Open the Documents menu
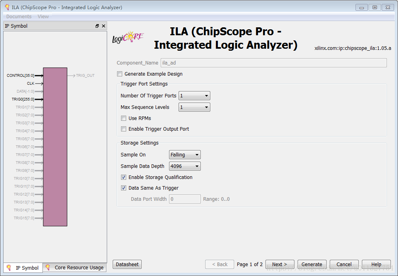This screenshot has width=398, height=276. (x=19, y=17)
